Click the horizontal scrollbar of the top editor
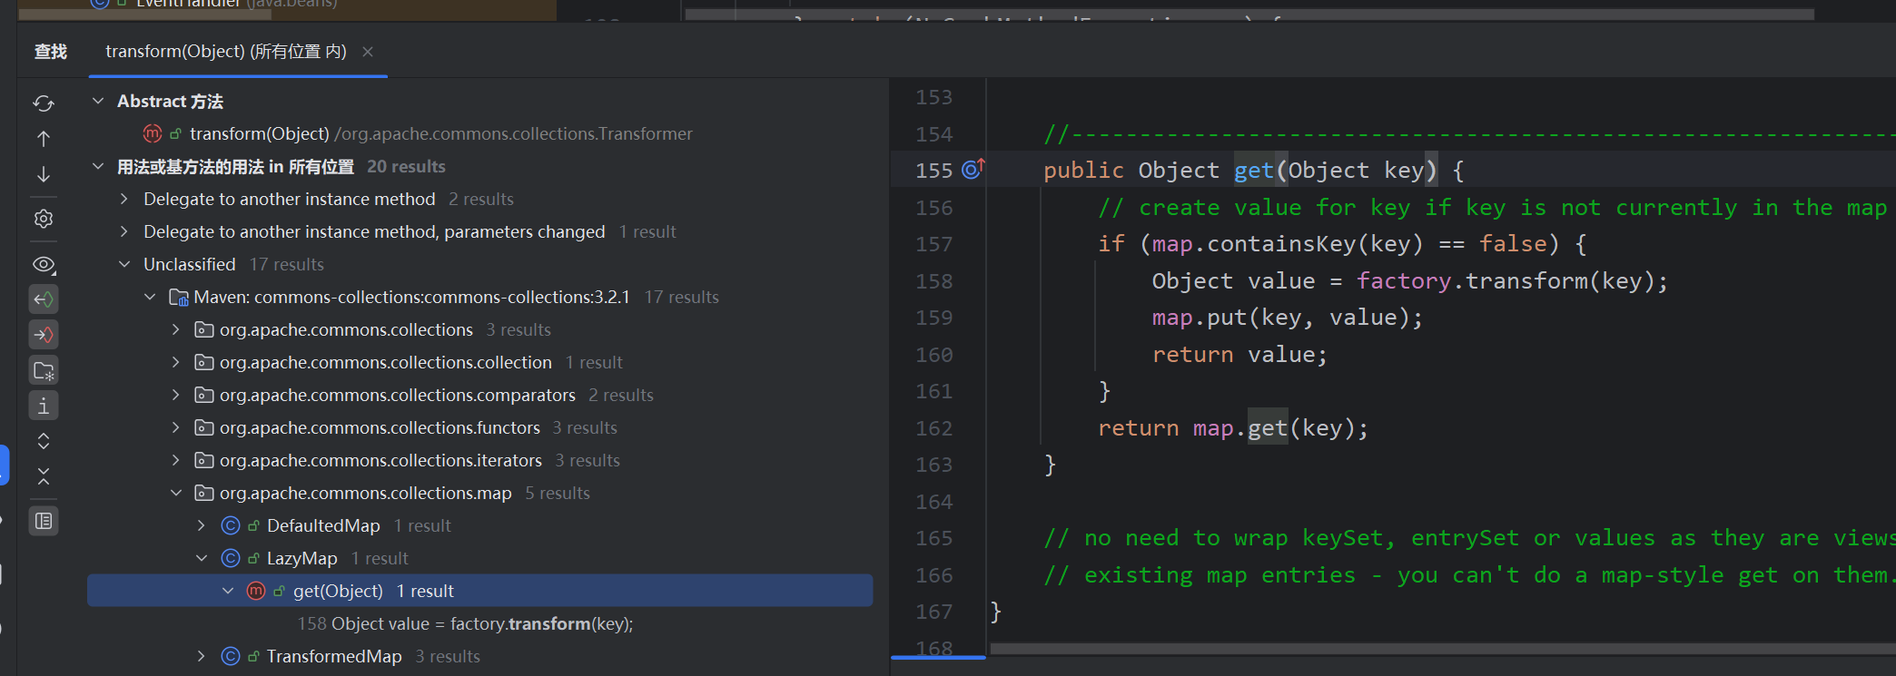Image resolution: width=1896 pixels, height=676 pixels. (1249, 15)
